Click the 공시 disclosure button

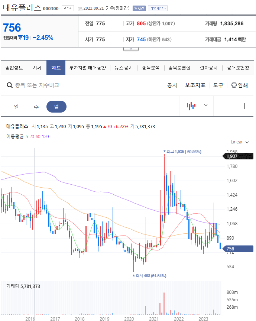(173, 85)
